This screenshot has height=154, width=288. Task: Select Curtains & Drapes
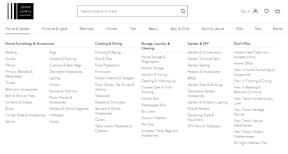[19, 102]
